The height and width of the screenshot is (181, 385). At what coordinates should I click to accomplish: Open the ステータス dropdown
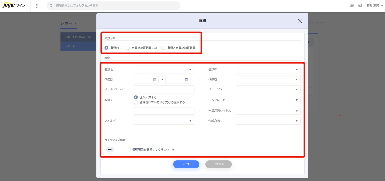(268, 89)
